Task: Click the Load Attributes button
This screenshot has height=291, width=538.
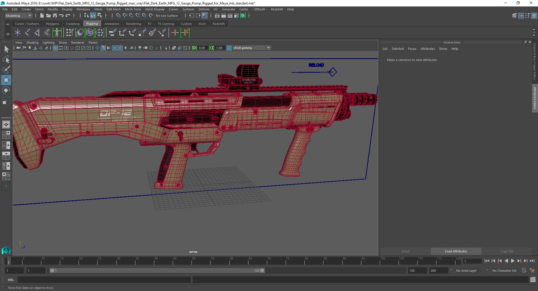Action: [x=456, y=251]
